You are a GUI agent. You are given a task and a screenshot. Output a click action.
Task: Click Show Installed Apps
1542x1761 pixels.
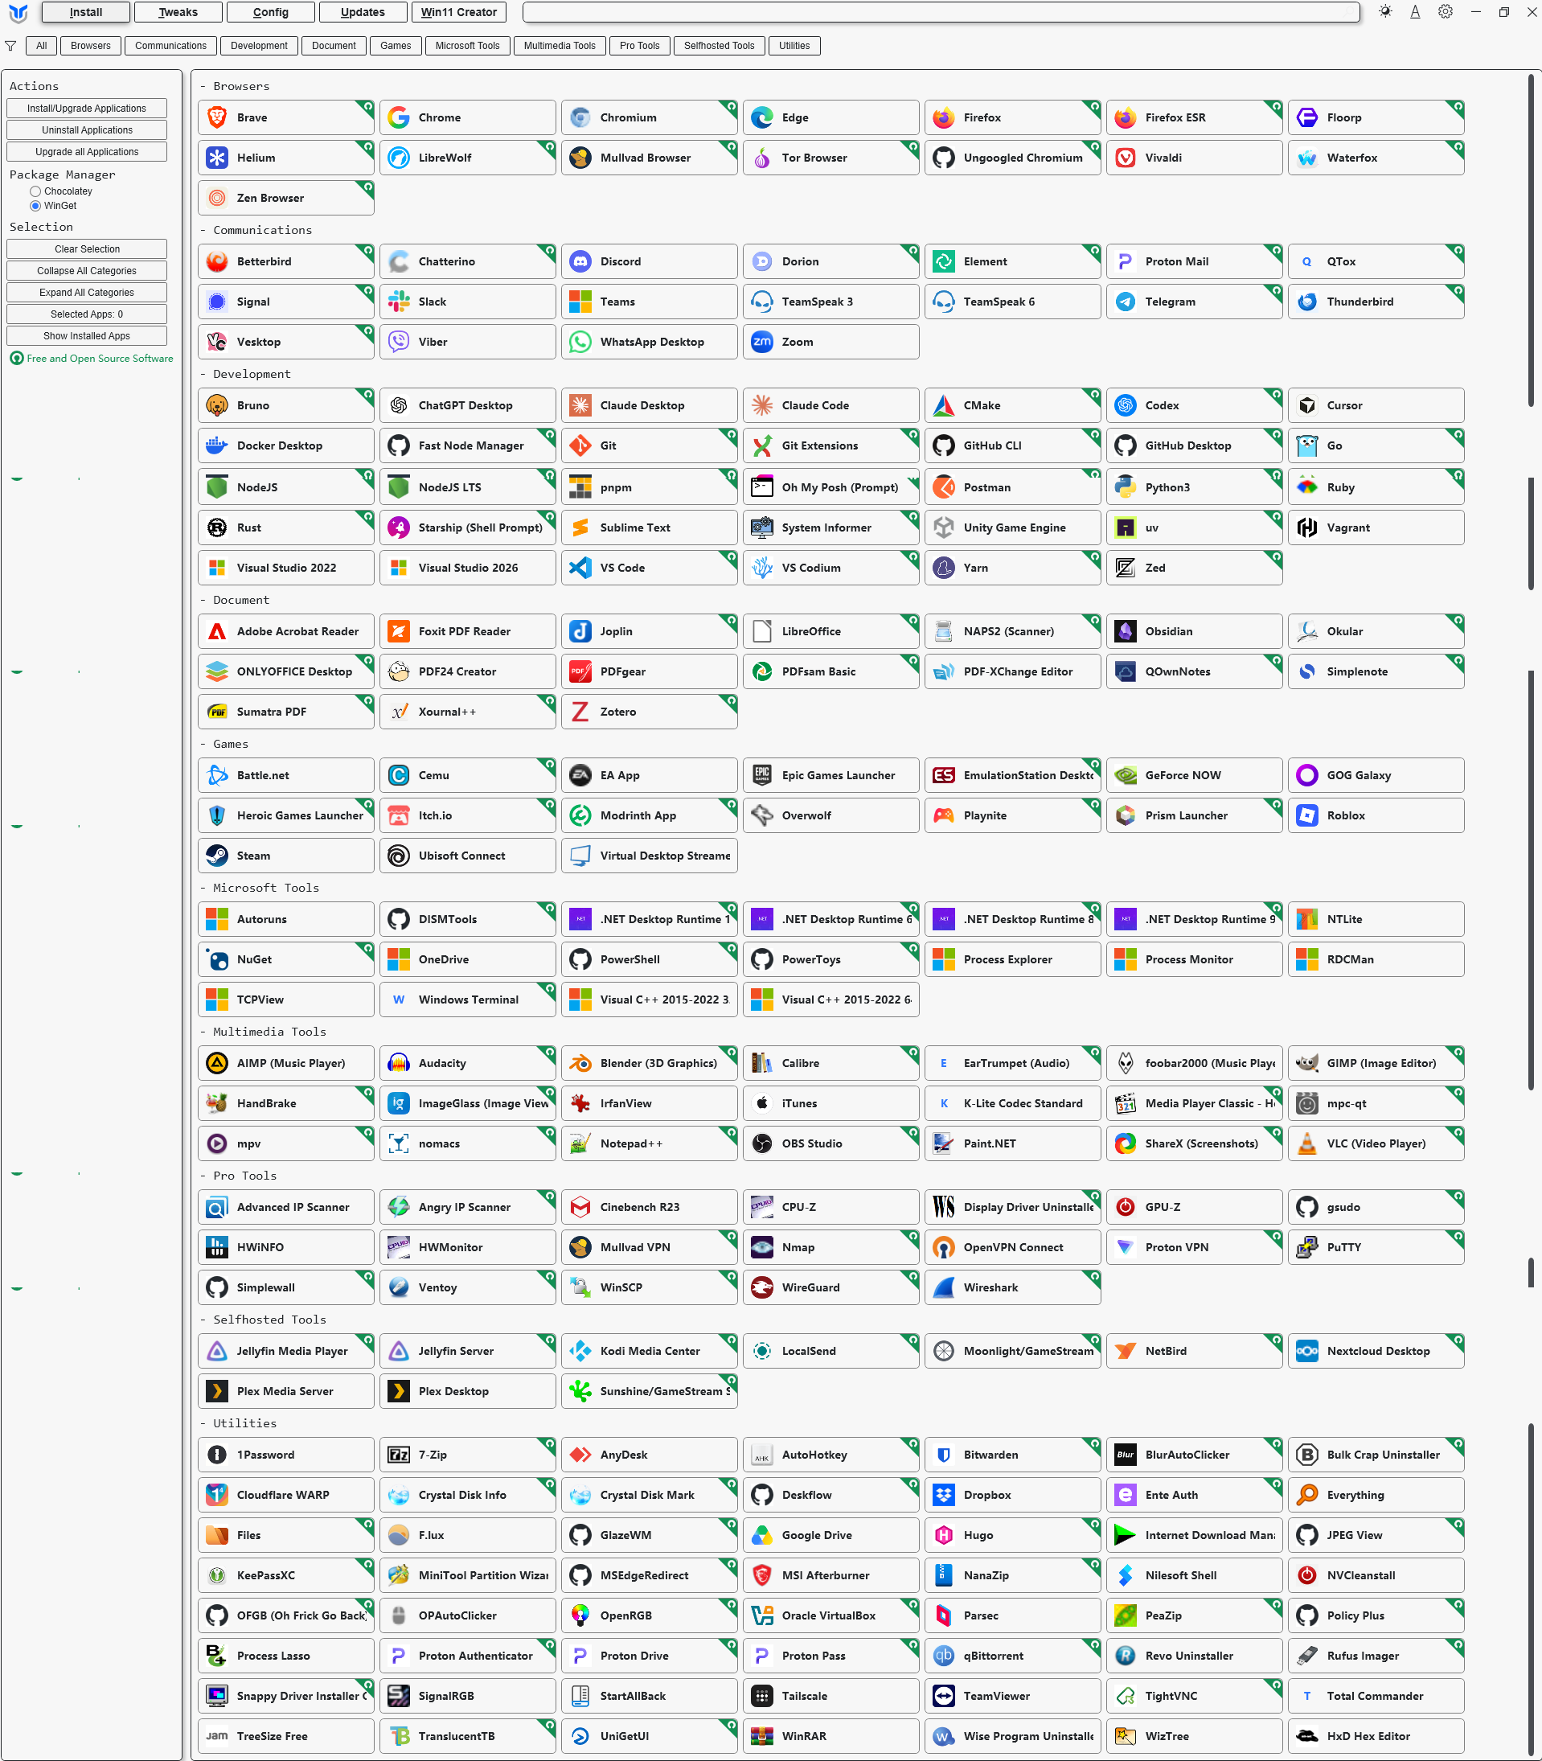87,335
